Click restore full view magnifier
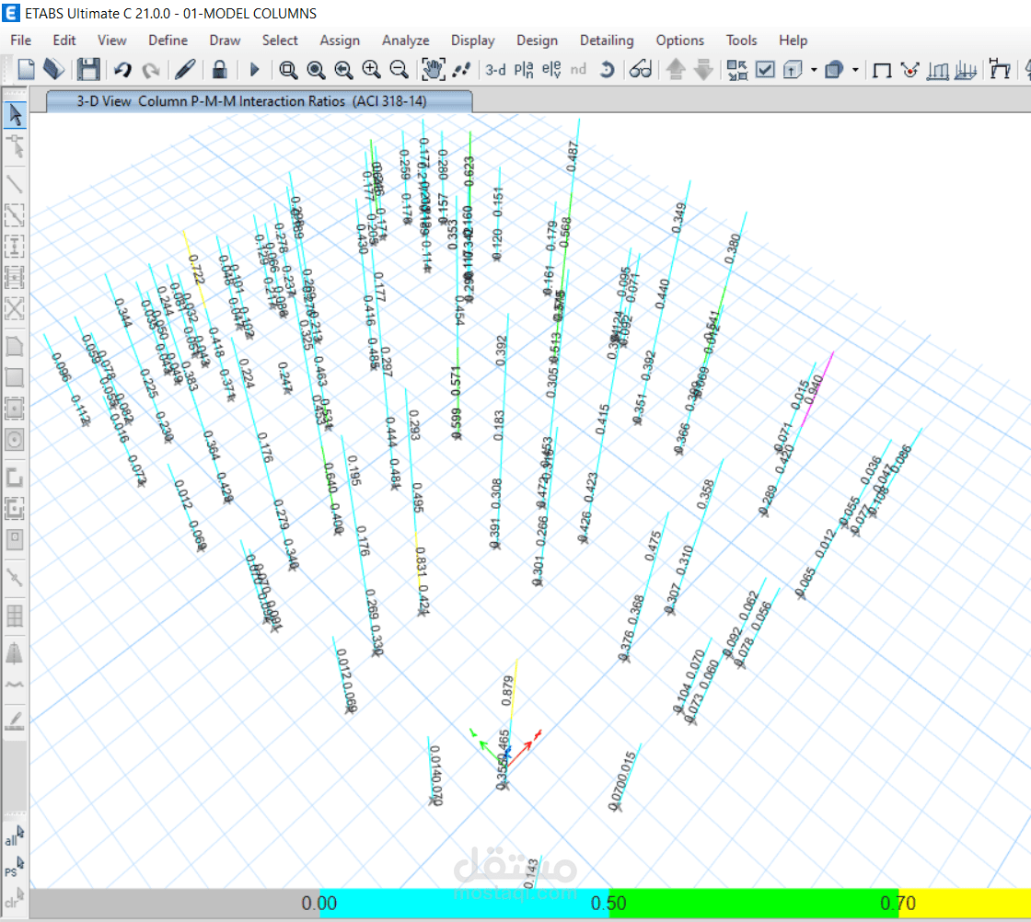The width and height of the screenshot is (1031, 922). pyautogui.click(x=316, y=69)
